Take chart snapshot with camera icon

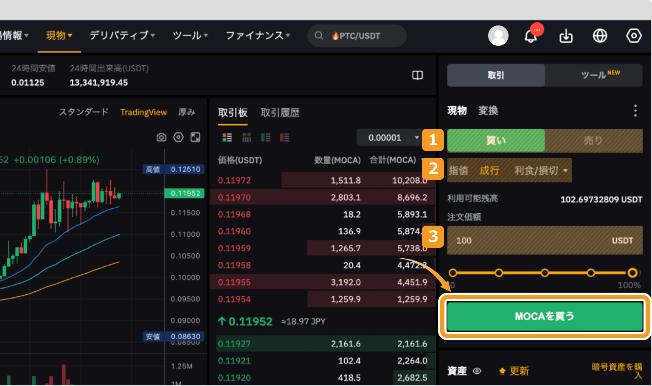[161, 137]
